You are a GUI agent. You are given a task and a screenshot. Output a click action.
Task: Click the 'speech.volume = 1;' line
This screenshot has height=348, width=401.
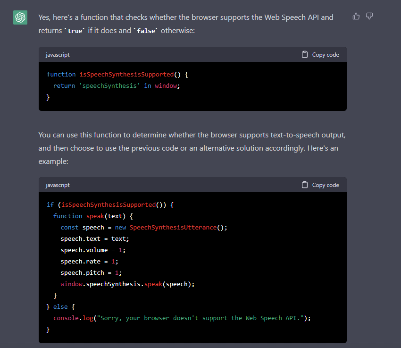93,250
